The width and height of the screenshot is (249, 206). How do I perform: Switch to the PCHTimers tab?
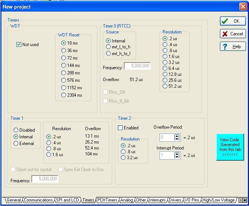click(x=107, y=200)
